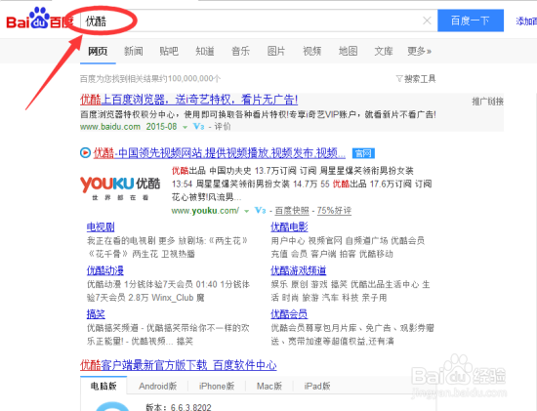Open the 知道 tab
This screenshot has height=411, width=537.
[x=205, y=51]
